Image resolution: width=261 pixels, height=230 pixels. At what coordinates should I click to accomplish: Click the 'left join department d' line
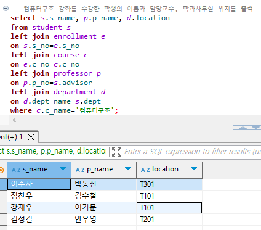(x=58, y=92)
